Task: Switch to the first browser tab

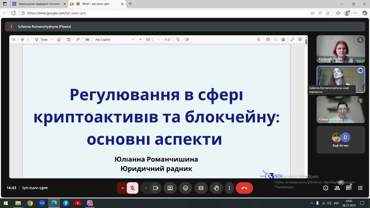Action: click(x=37, y=4)
